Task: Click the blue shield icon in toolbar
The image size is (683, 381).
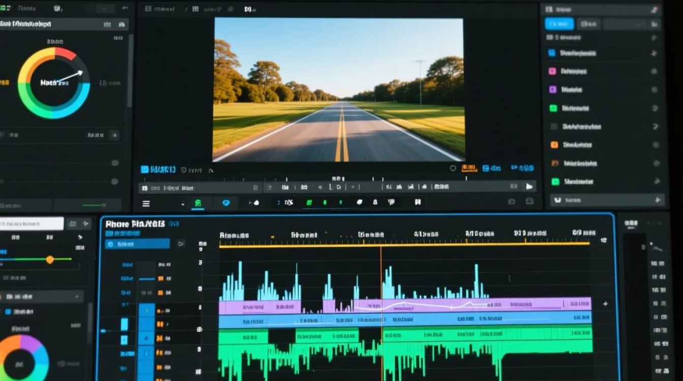Action: (226, 203)
